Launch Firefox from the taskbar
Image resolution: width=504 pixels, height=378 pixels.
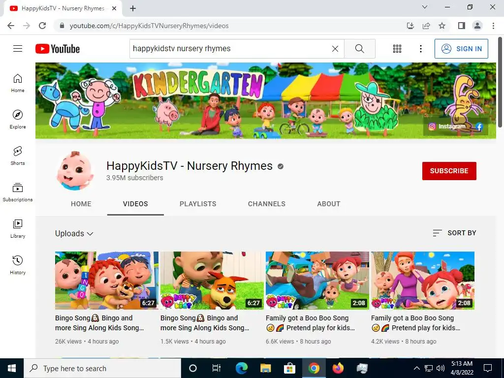pos(338,368)
